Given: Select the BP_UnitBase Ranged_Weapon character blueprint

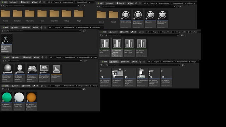Looking at the screenshot, I should tap(7, 43).
